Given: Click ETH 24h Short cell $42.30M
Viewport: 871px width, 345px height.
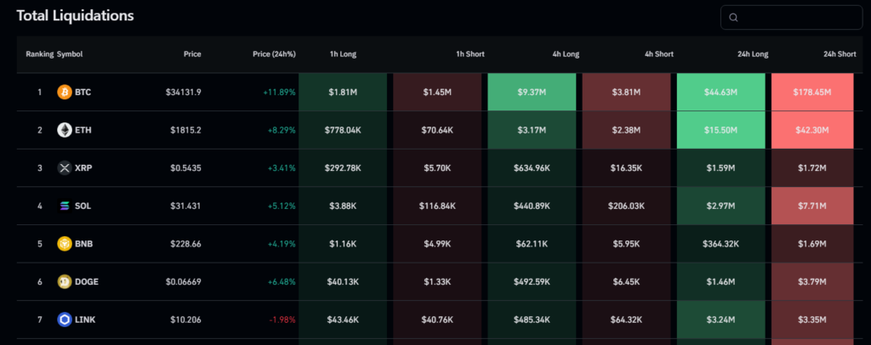Looking at the screenshot, I should pos(812,130).
